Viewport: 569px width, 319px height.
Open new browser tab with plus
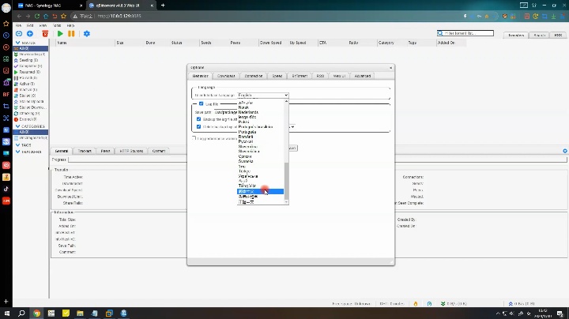pyautogui.click(x=163, y=6)
